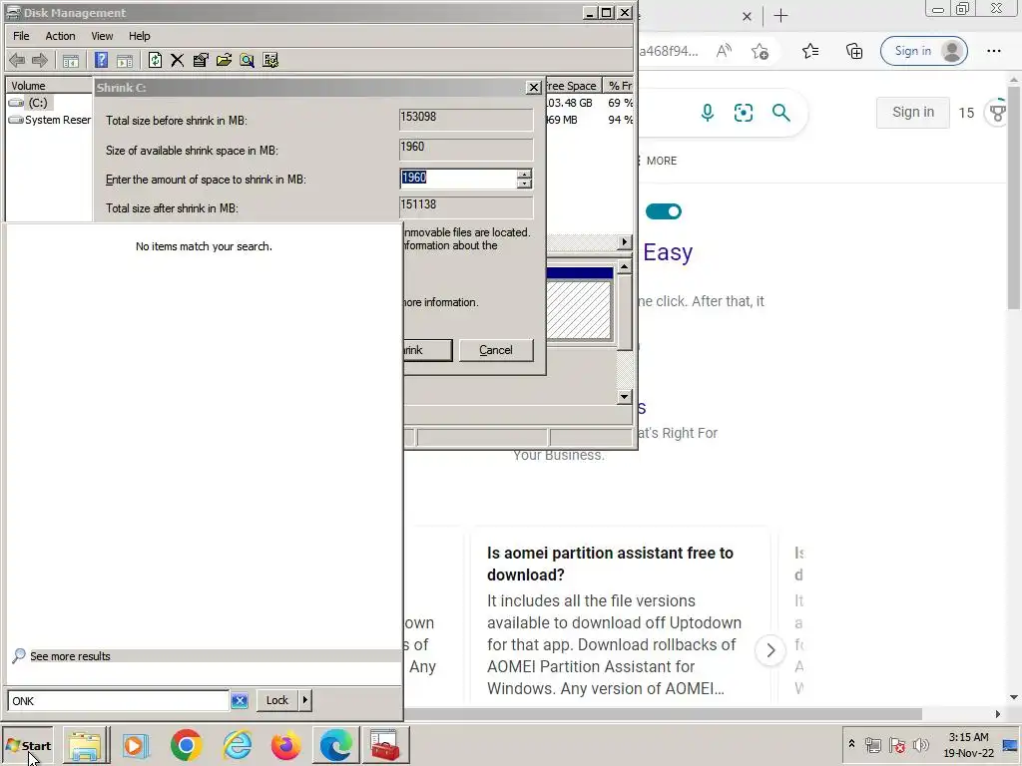Open File Explorer from taskbar
The width and height of the screenshot is (1022, 766).
[86, 745]
